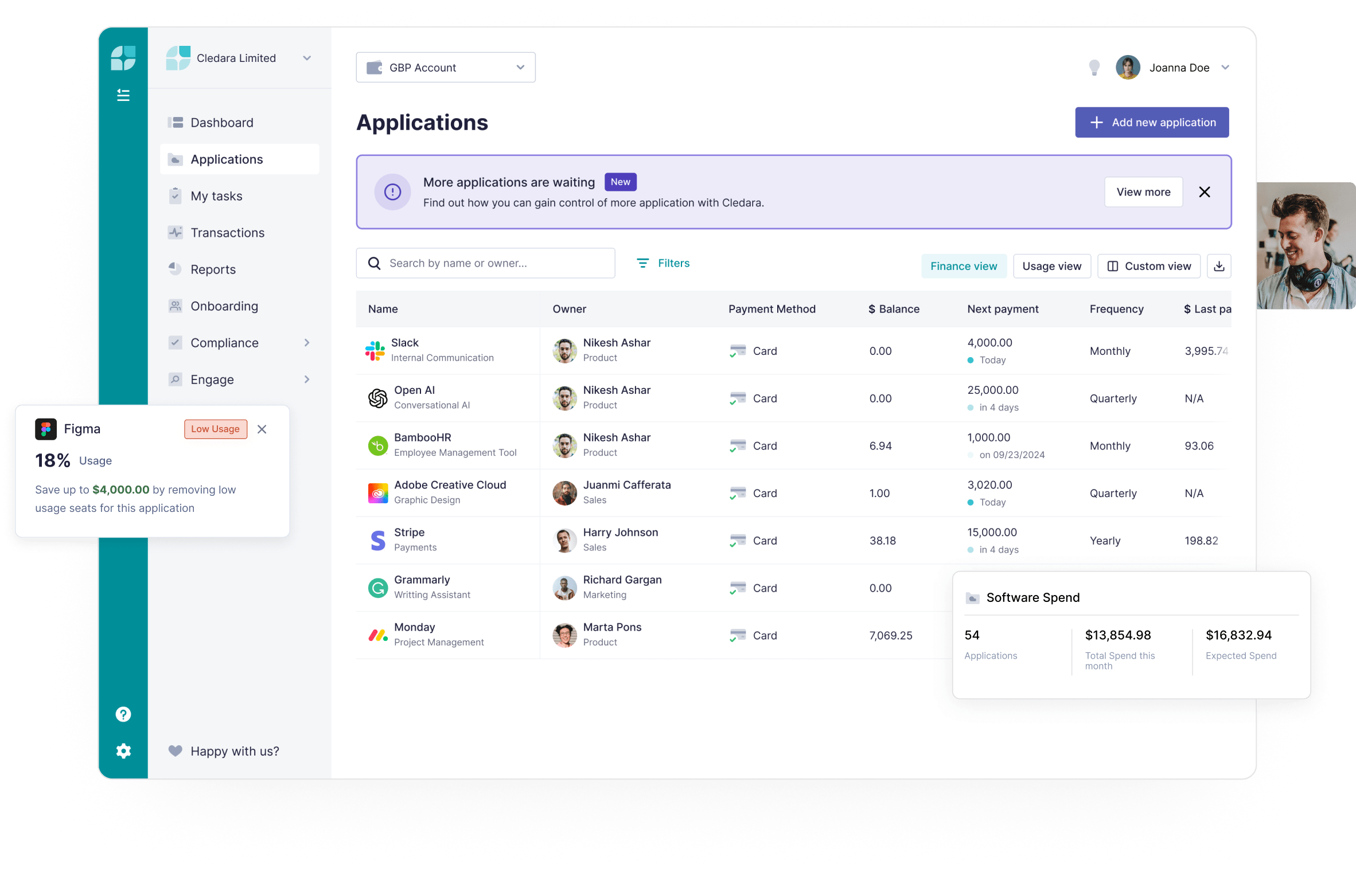The image size is (1356, 873).
Task: Open the GBP Account dropdown
Action: point(446,67)
